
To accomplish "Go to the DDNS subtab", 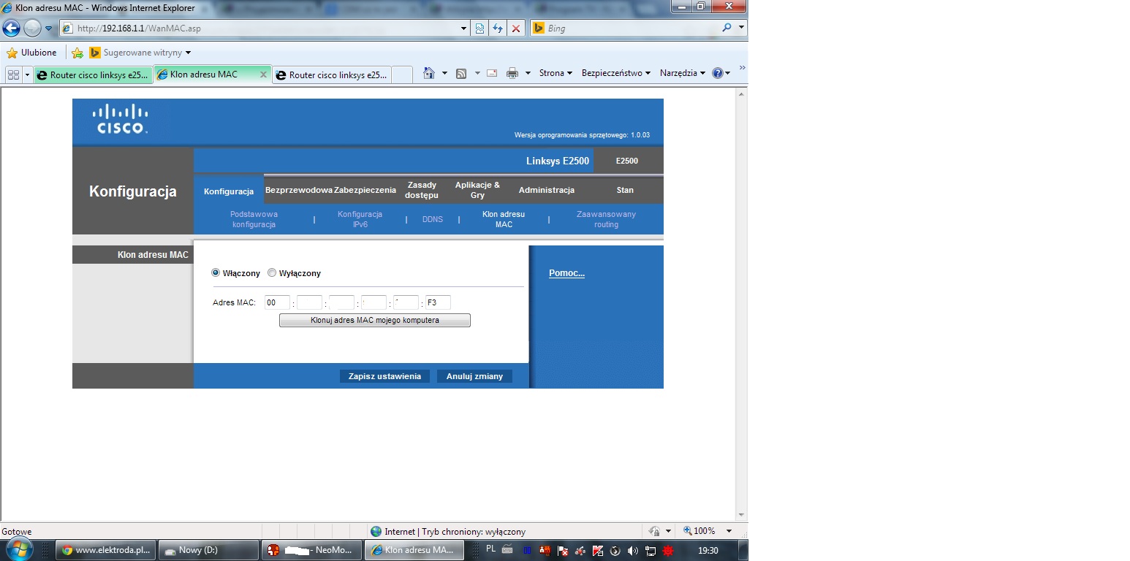I will pyautogui.click(x=433, y=219).
